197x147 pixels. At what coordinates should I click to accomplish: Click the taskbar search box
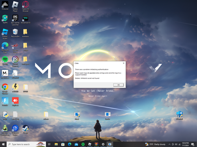tap(26, 144)
